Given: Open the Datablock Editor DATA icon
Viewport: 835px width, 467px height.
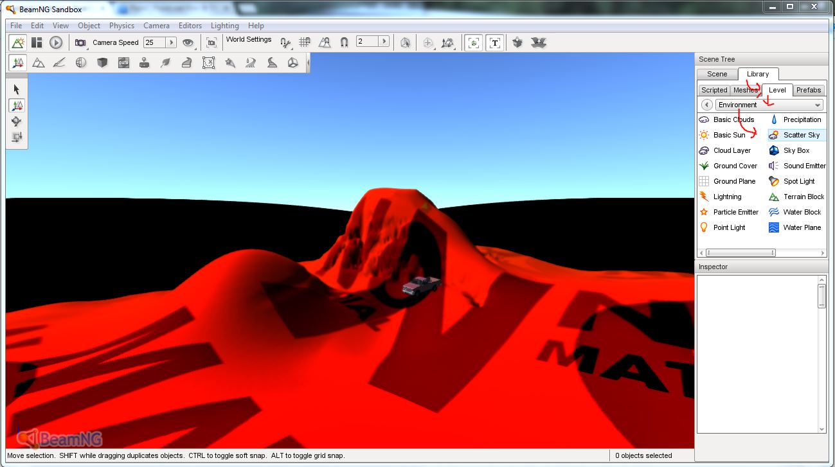Looking at the screenshot, I should 123,62.
